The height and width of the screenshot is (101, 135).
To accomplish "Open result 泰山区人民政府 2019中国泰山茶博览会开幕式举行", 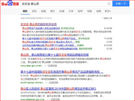I will tap(58, 89).
